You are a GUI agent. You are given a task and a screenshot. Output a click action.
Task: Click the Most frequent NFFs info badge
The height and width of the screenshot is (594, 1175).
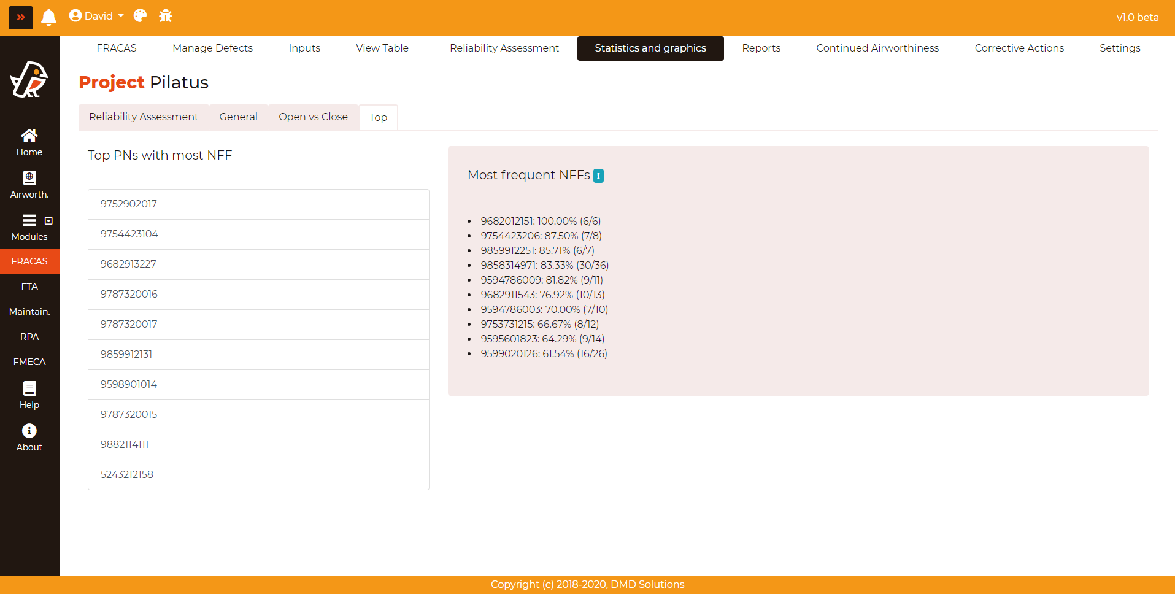pos(598,175)
